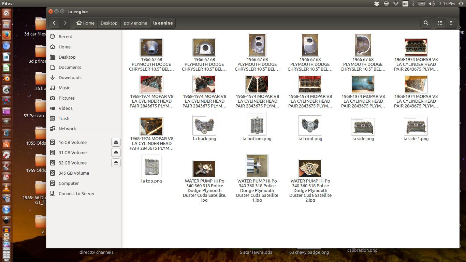Image resolution: width=466 pixels, height=262 pixels.
Task: Eject the 32 GB Volume
Action: coord(116,163)
